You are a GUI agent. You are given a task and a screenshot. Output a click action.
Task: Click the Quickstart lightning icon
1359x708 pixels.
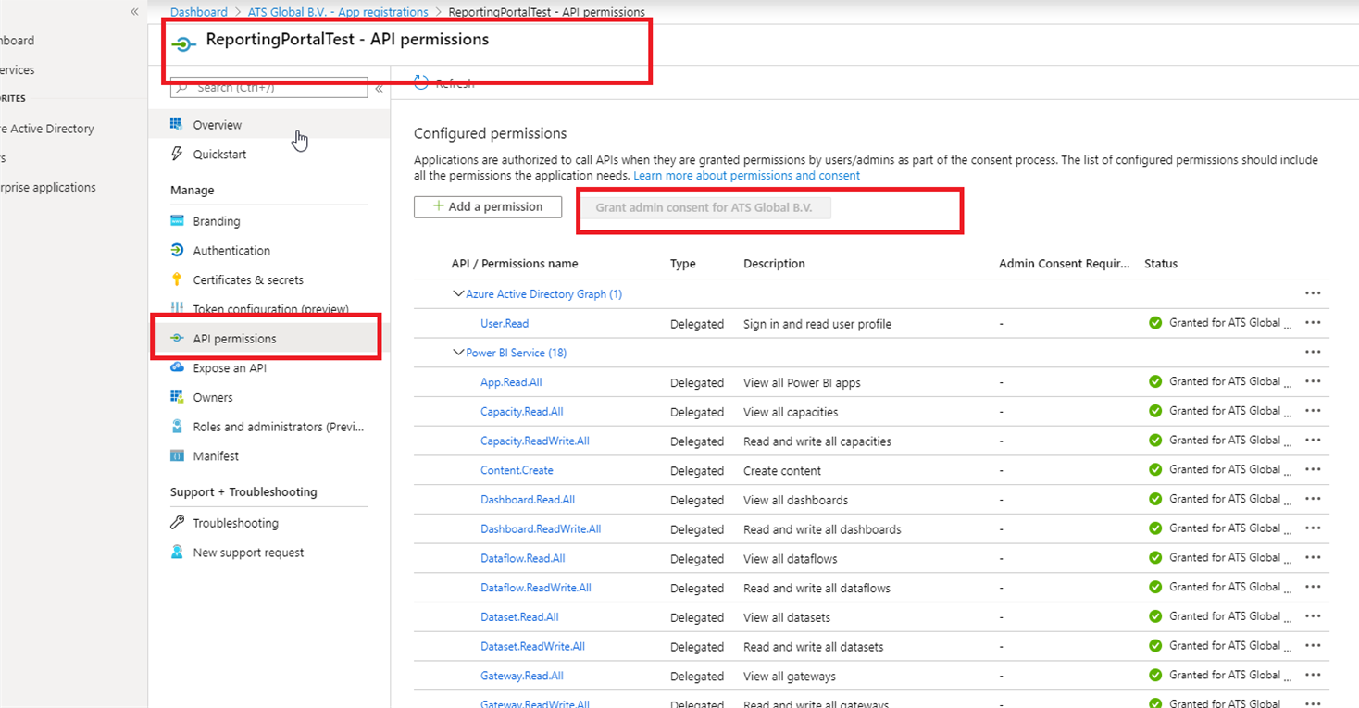[x=177, y=154]
